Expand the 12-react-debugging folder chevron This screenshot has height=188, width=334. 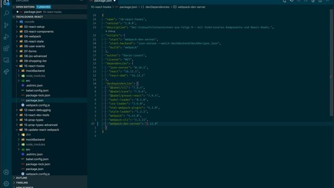click(x=17, y=110)
